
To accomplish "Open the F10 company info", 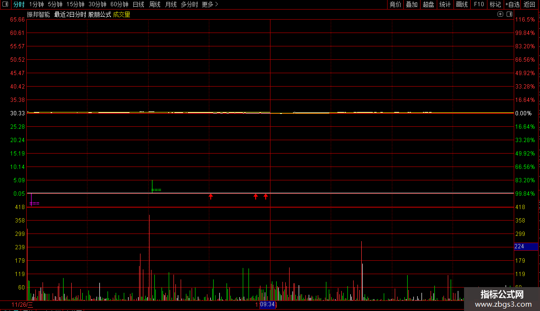I will tap(479, 4).
